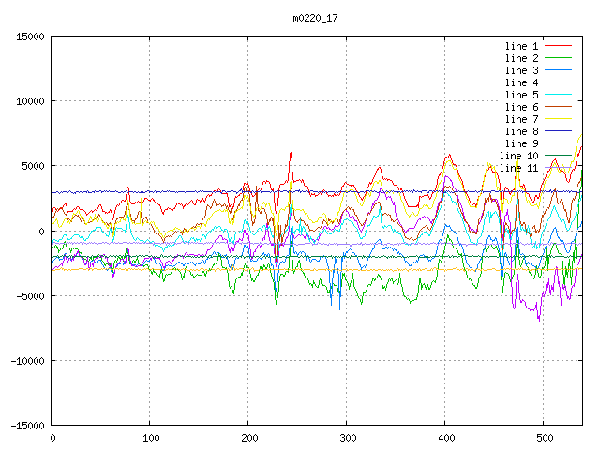Screen dimensions: 600x450
Task: Click the cyan color sample beside line 5
Action: (558, 95)
